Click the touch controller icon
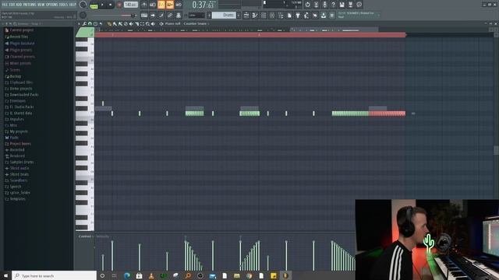This screenshot has width=499, height=280. click(x=315, y=16)
